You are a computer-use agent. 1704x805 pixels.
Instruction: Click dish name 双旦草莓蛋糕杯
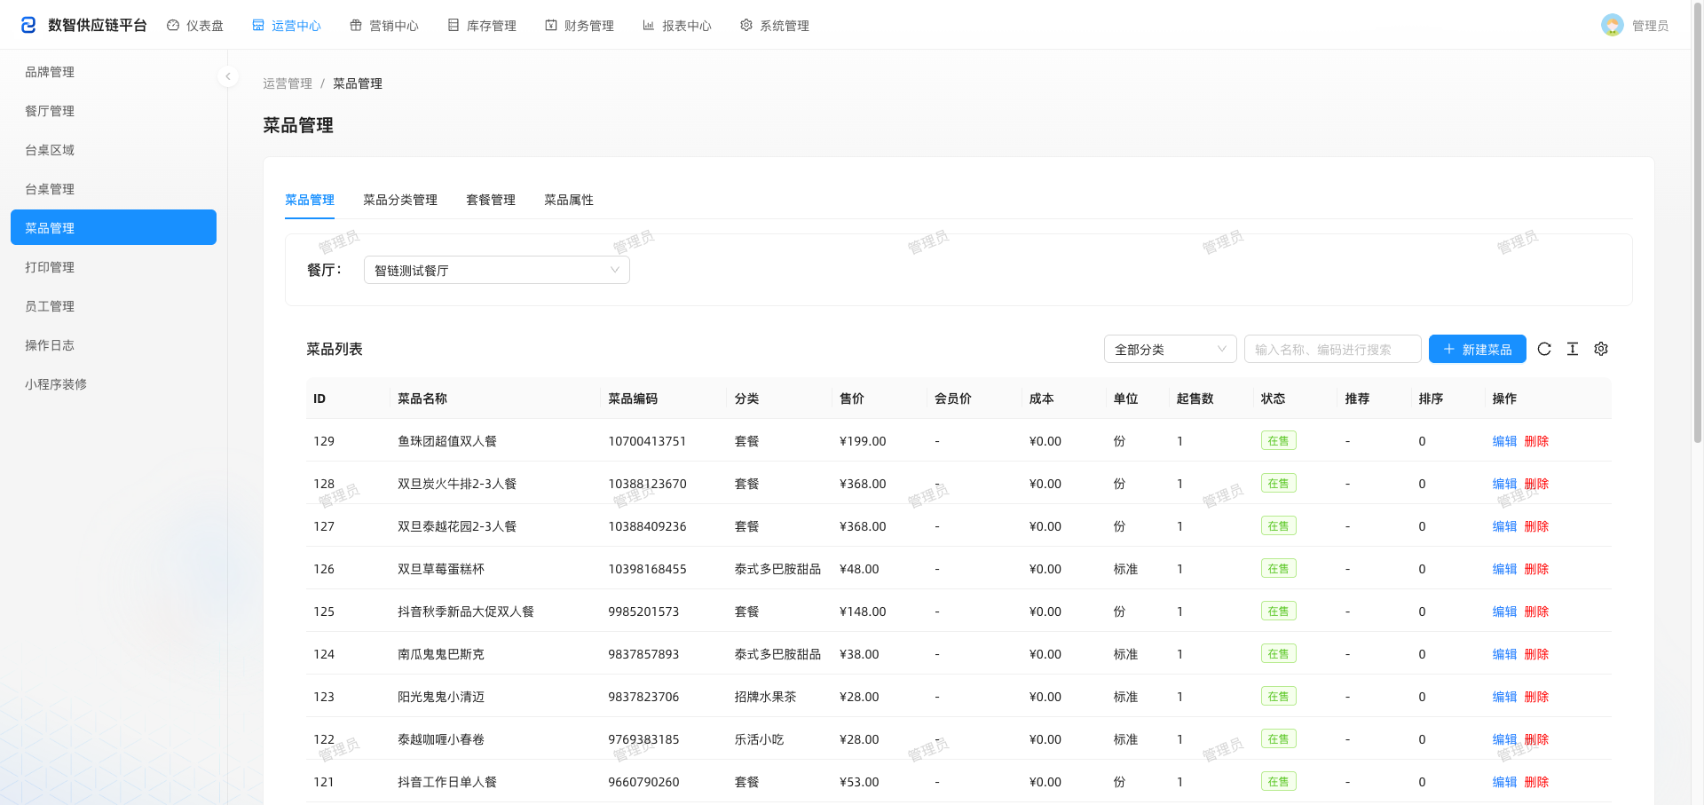coord(441,569)
